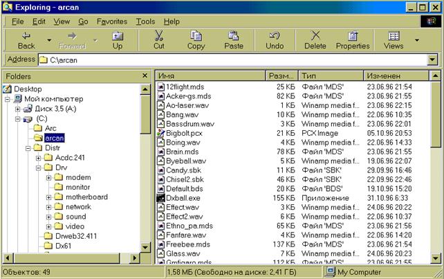This screenshot has height=279, width=444.
Task: Click the Cut scissors icon
Action: [x=158, y=36]
